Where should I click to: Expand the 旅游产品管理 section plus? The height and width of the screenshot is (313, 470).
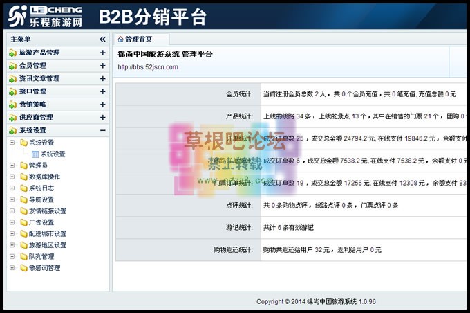[x=103, y=53]
